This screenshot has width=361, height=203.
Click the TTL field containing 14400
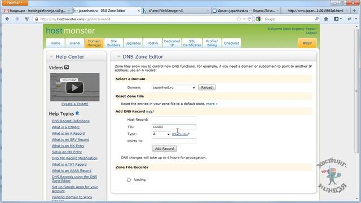[x=174, y=127]
